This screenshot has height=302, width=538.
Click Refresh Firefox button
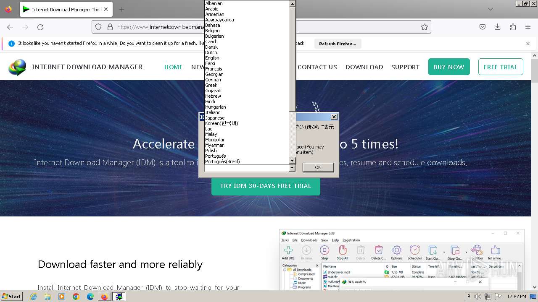(338, 44)
